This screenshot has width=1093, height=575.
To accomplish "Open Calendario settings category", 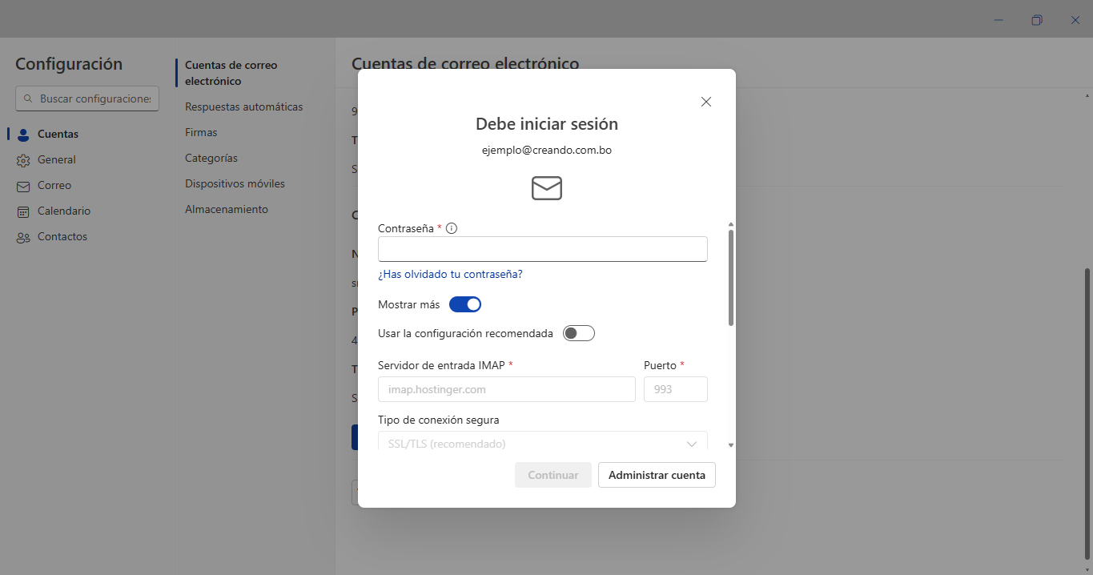I will coord(64,211).
